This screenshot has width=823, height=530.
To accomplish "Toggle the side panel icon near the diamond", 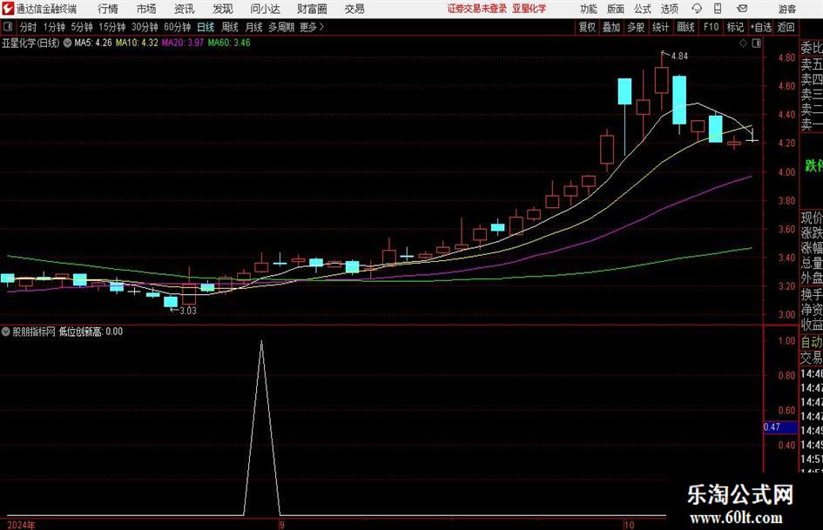I will (x=756, y=44).
